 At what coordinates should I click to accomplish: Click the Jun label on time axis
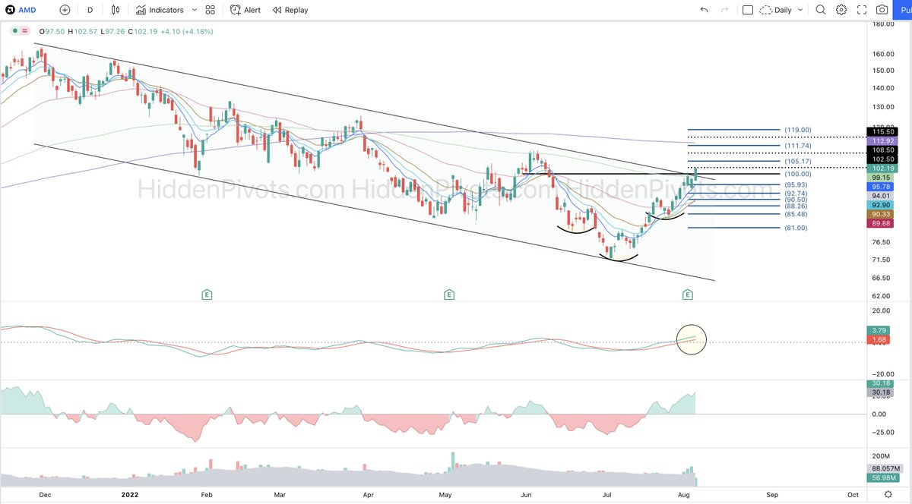526,494
